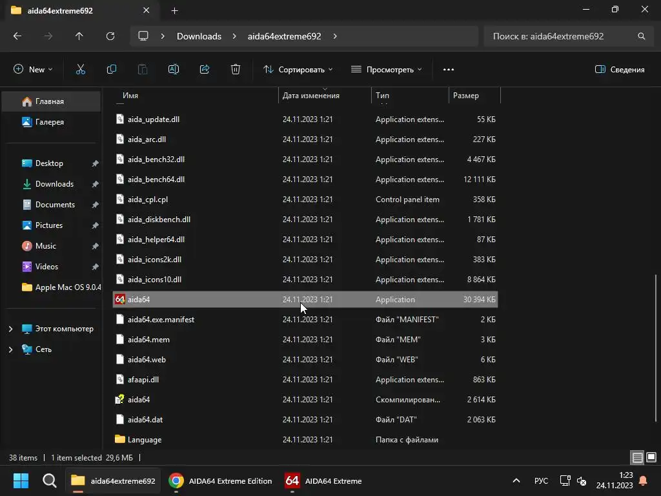This screenshot has width=661, height=496.
Task: Expand Этот компьютер tree node
Action: tap(10, 329)
